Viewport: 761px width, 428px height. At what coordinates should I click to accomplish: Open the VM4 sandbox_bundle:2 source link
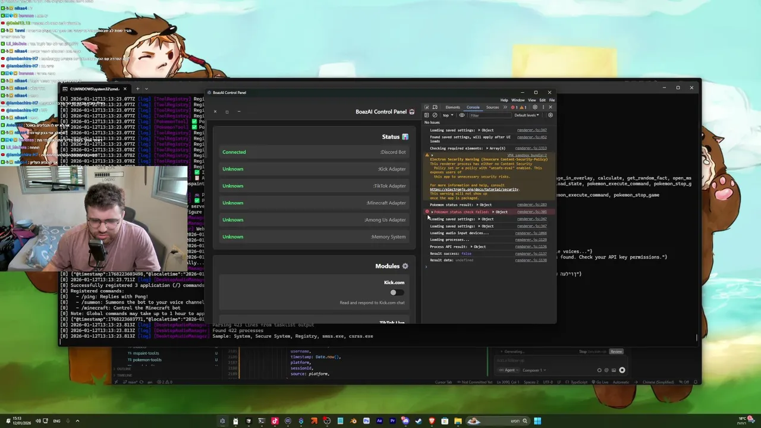527,155
